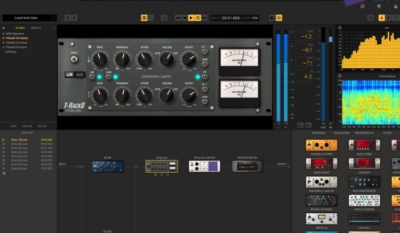Toggle the lower channel HARD switch
The width and height of the screenshot is (400, 233).
tap(205, 101)
